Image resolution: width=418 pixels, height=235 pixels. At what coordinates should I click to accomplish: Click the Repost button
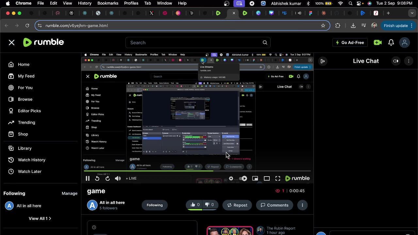point(237,205)
